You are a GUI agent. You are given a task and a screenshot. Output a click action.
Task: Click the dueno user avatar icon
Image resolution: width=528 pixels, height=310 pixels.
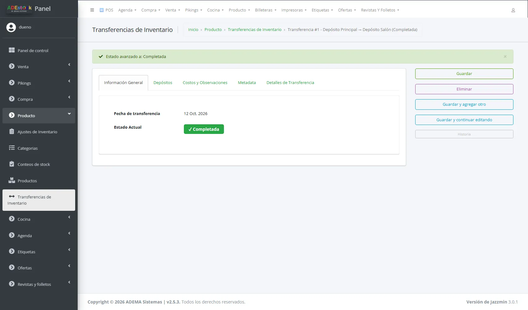pyautogui.click(x=11, y=27)
